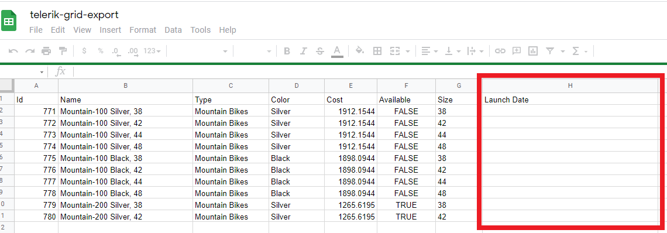Expand vertical align dropdown arrow
This screenshot has height=233, width=667.
point(459,52)
